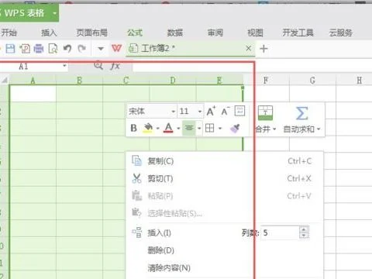This screenshot has height=279, width=372.
Task: Open the 云服务 ribbon tab
Action: (340, 33)
